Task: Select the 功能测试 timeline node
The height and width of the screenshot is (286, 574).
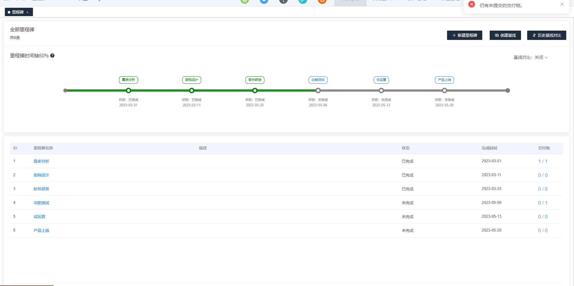Action: [318, 91]
